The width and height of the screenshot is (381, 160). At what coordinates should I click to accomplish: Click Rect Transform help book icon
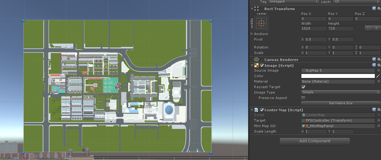coord(374,9)
